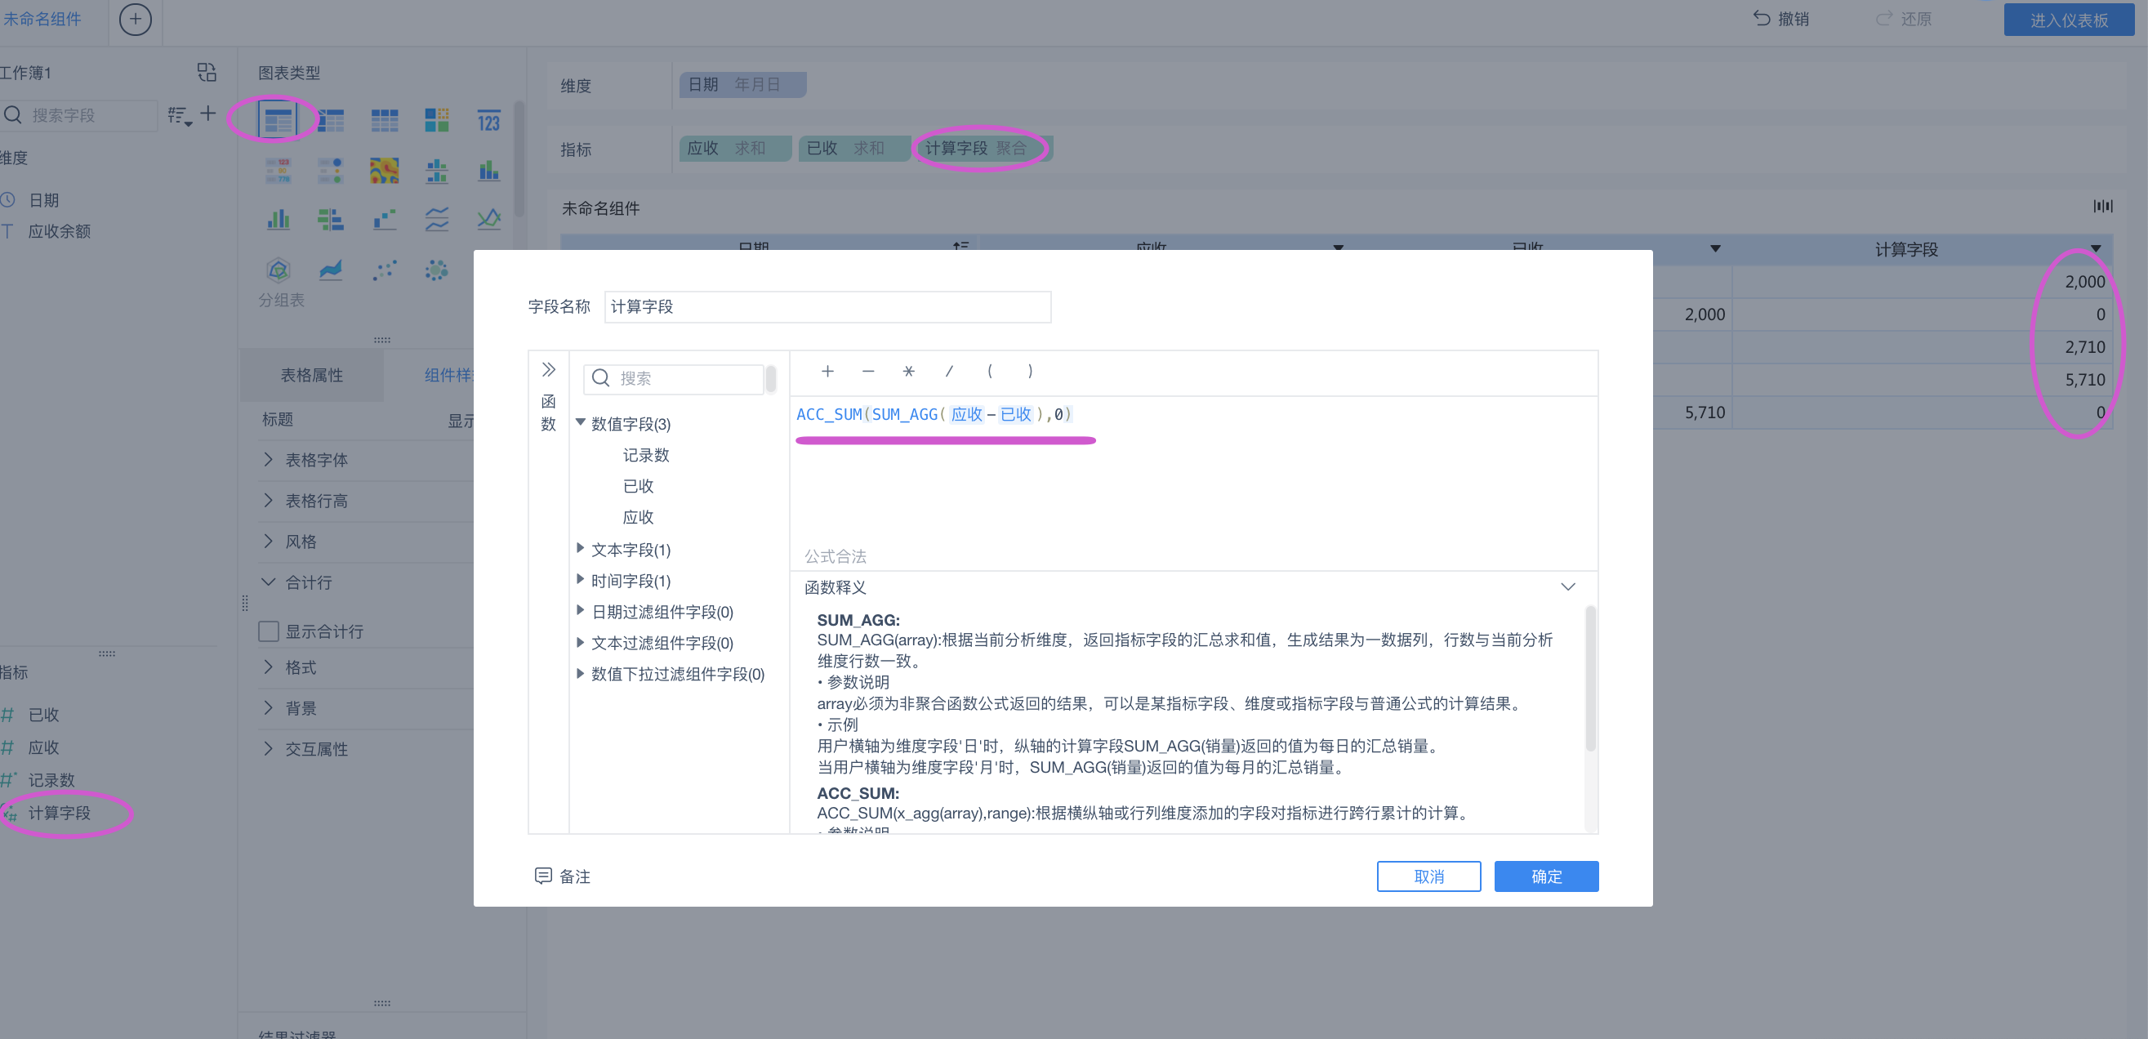Switch to the 表格属性 tab

312,375
